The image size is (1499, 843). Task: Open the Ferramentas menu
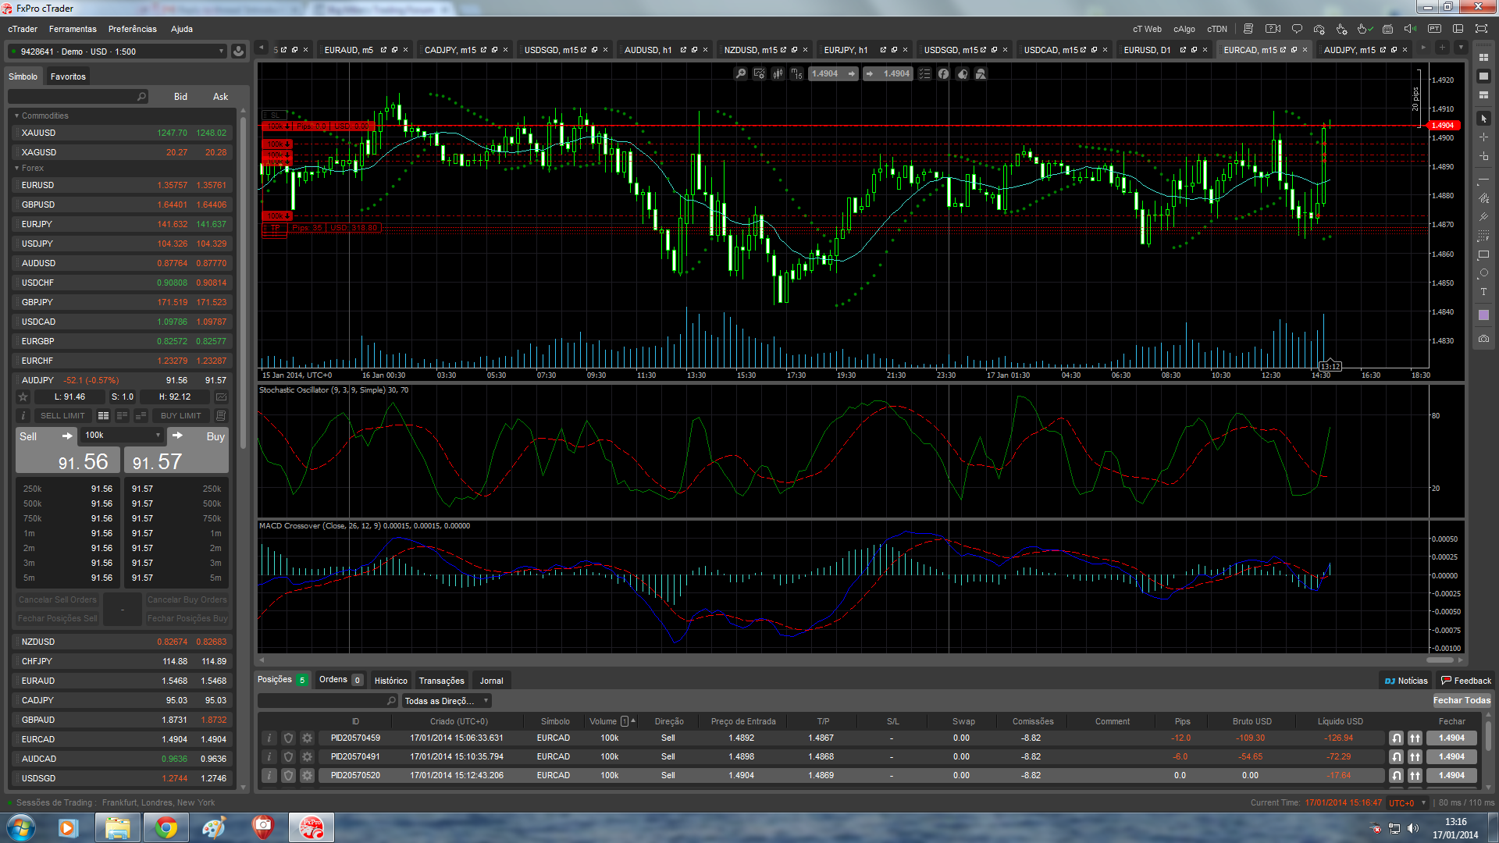(x=73, y=30)
